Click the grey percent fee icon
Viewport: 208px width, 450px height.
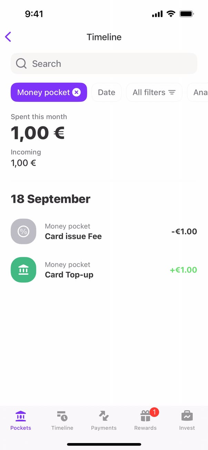tap(23, 231)
